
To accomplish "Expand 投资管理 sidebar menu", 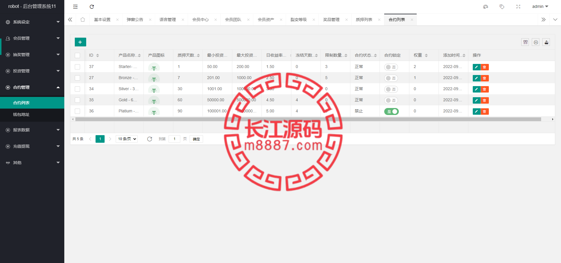I will click(x=32, y=71).
